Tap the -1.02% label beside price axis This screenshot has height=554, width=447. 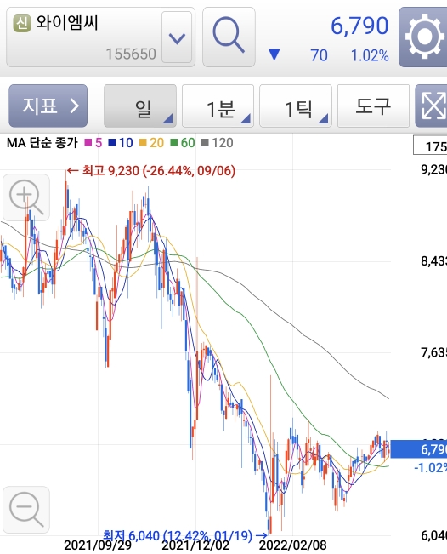[x=430, y=468]
